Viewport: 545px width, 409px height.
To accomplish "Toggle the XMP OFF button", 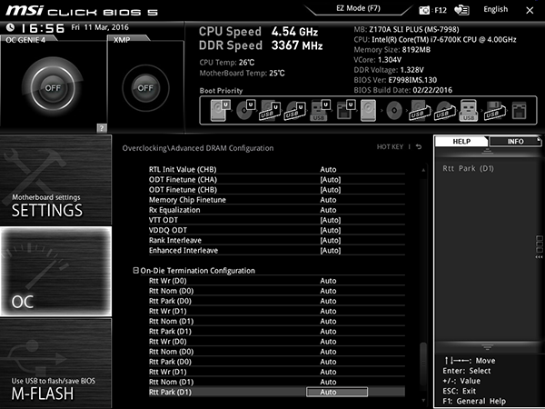I will coord(145,88).
